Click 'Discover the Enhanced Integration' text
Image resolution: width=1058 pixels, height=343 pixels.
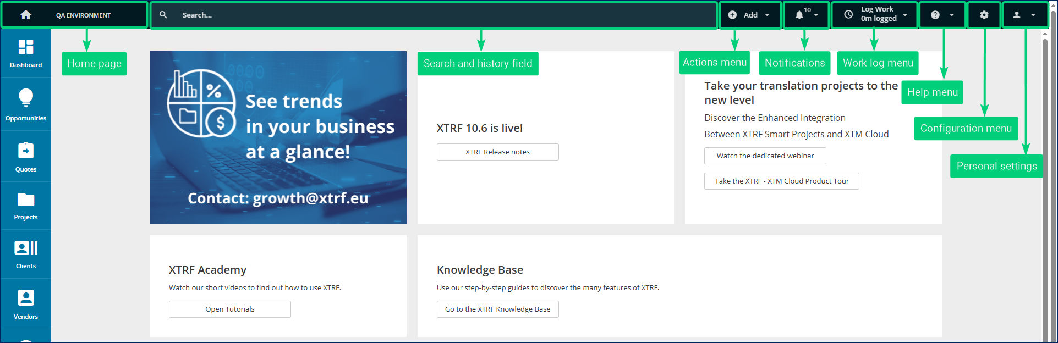coord(775,118)
